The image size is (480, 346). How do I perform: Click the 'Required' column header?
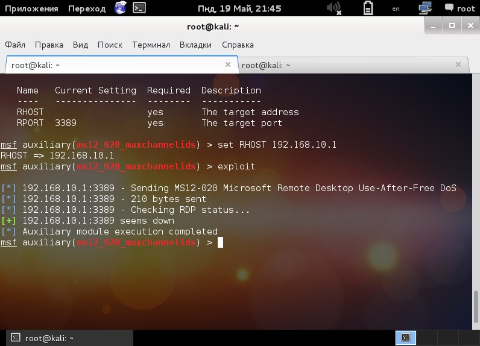tap(169, 90)
